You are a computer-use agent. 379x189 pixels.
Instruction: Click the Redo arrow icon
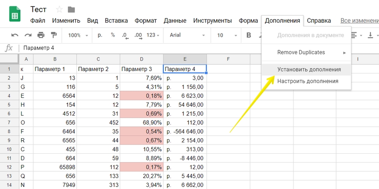tap(28, 35)
